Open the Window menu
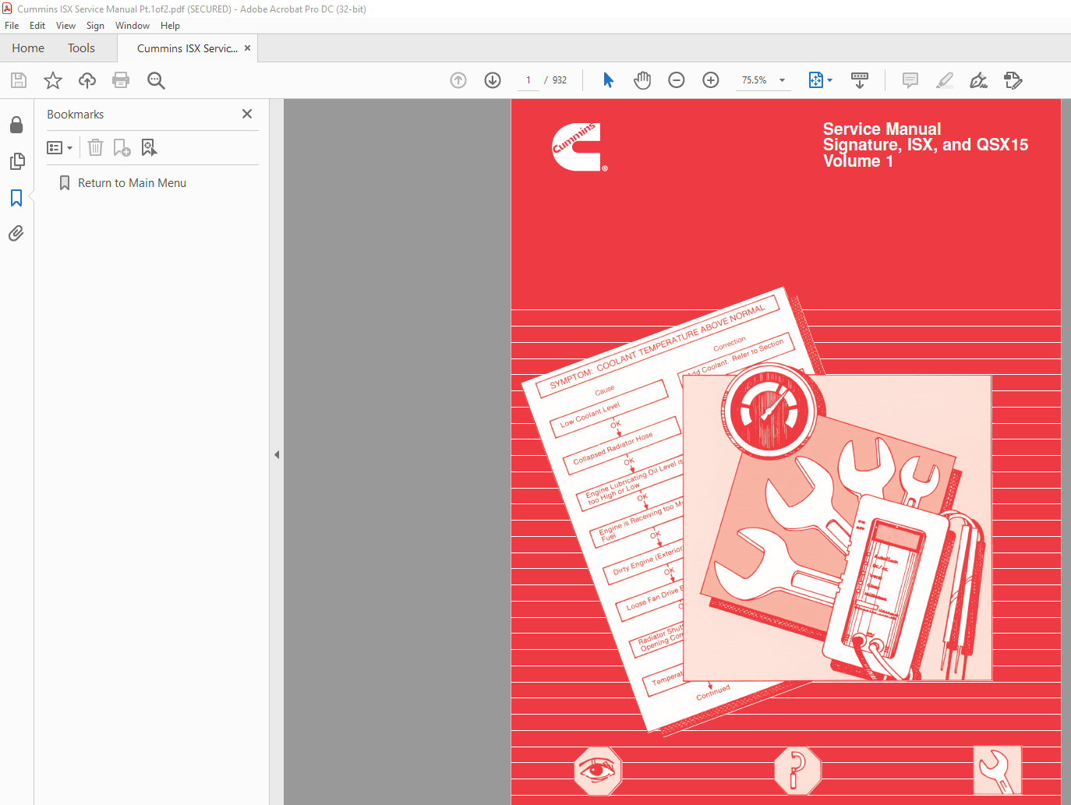Viewport: 1071px width, 805px height. pyautogui.click(x=133, y=26)
